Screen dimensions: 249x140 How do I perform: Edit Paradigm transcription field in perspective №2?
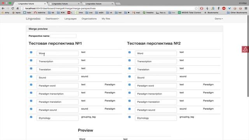[156, 94]
